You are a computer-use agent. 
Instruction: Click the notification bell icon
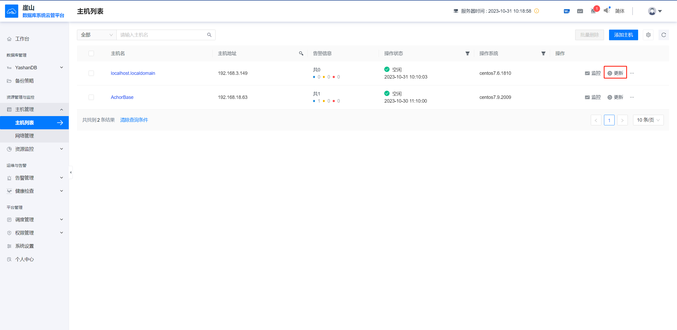593,11
